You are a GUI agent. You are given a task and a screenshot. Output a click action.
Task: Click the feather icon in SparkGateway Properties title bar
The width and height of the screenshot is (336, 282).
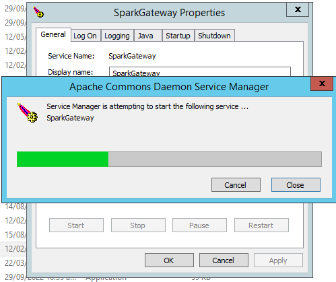[x=38, y=12]
